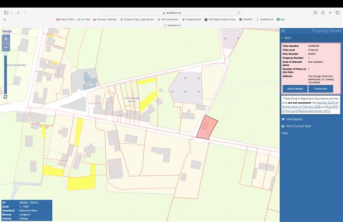The width and height of the screenshot is (343, 222).
Task: Expand the sidebar dropdown arrow
Action: click(x=12, y=13)
